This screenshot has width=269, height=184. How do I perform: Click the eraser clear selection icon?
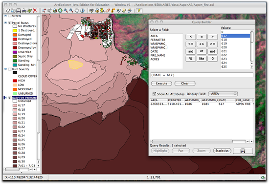point(108,11)
